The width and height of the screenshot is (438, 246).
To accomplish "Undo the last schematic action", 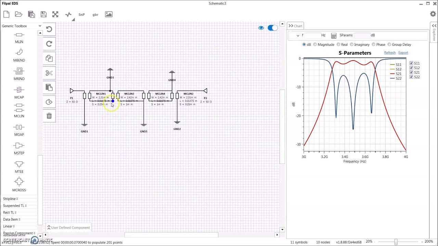I will click(49, 29).
